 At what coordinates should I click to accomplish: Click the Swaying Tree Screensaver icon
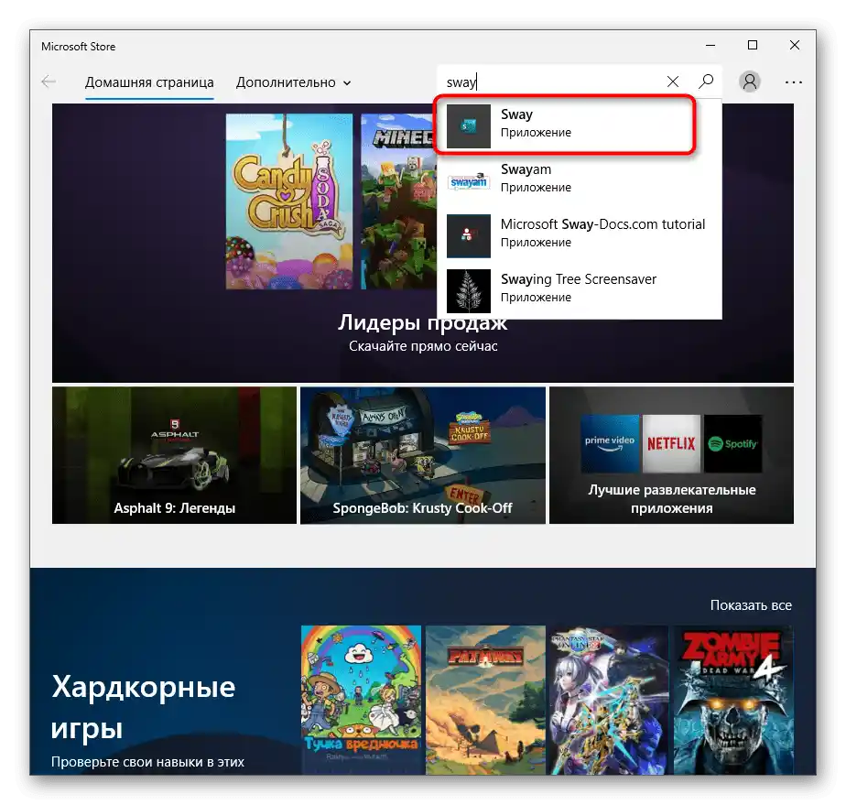point(469,291)
